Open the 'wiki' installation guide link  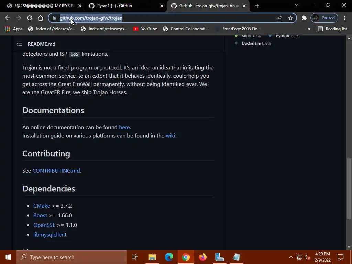170,135
